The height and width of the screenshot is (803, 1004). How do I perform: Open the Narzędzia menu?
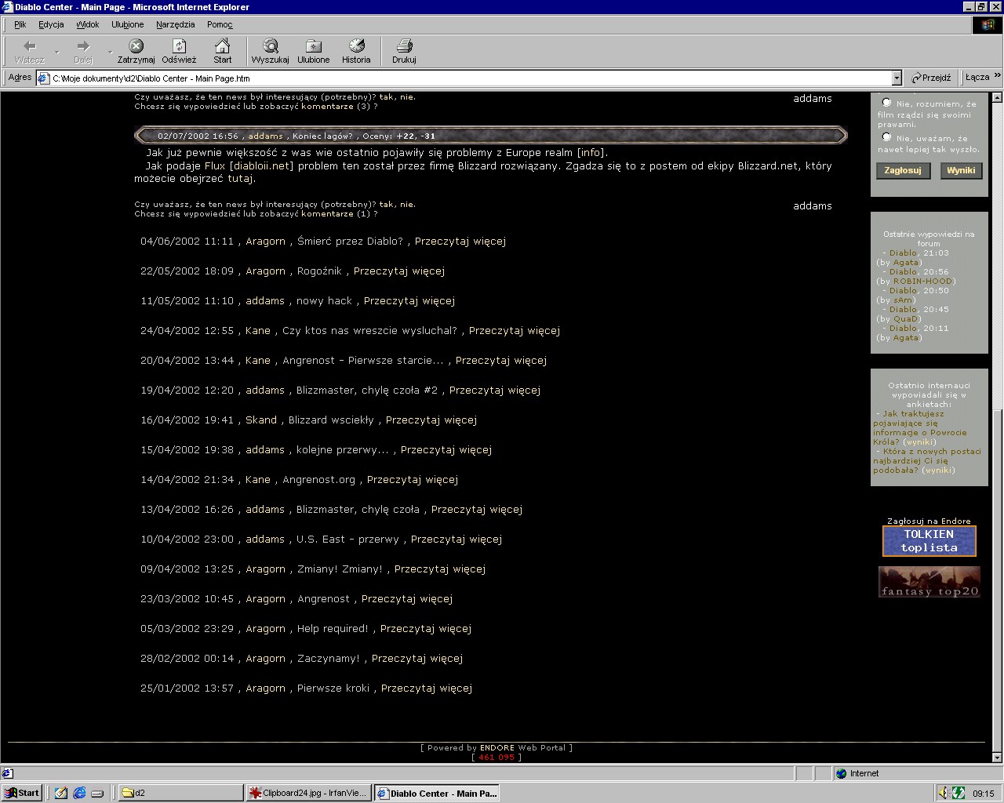pyautogui.click(x=175, y=24)
